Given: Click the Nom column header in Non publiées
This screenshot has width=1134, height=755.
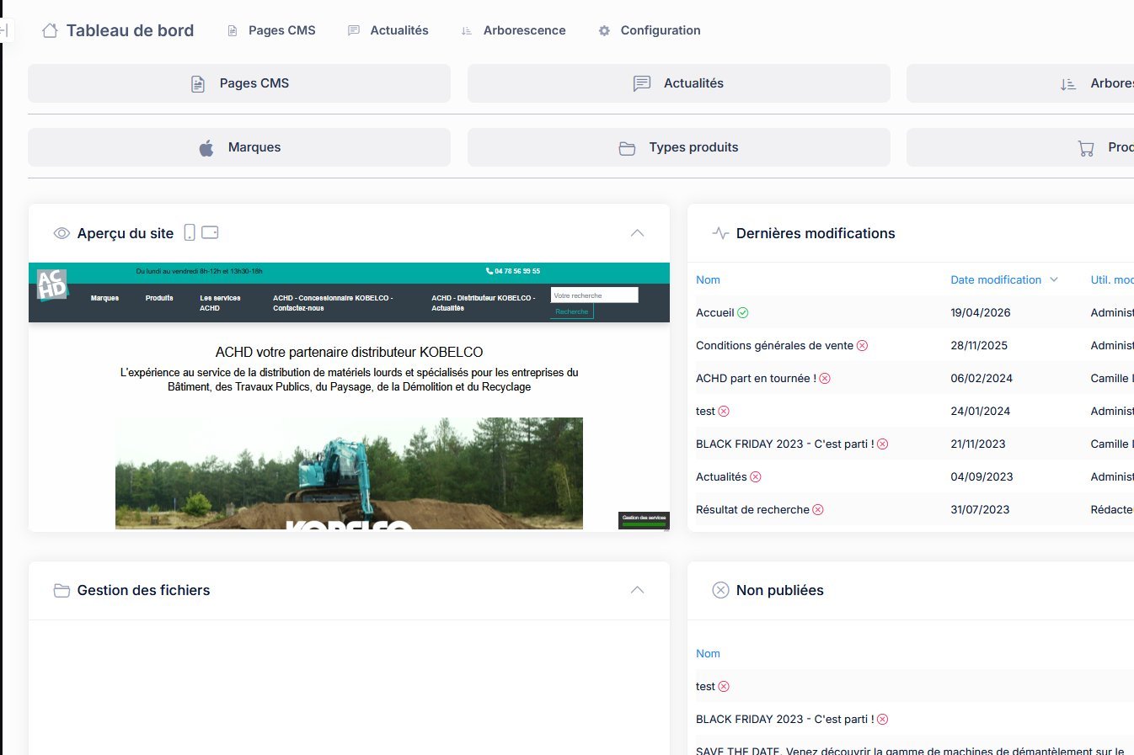Looking at the screenshot, I should coord(708,653).
